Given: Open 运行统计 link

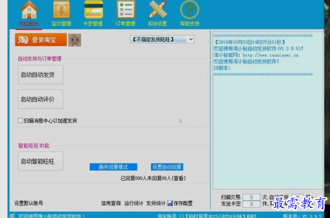Looking at the screenshot, I should pyautogui.click(x=134, y=203).
